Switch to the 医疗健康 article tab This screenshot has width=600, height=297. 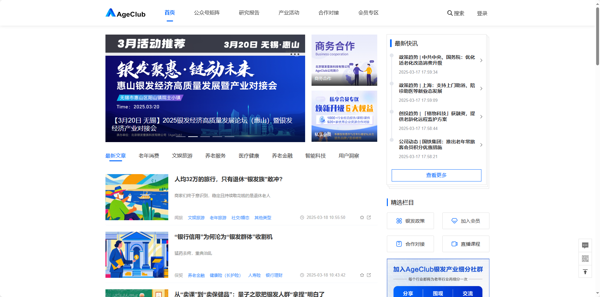pyautogui.click(x=249, y=156)
